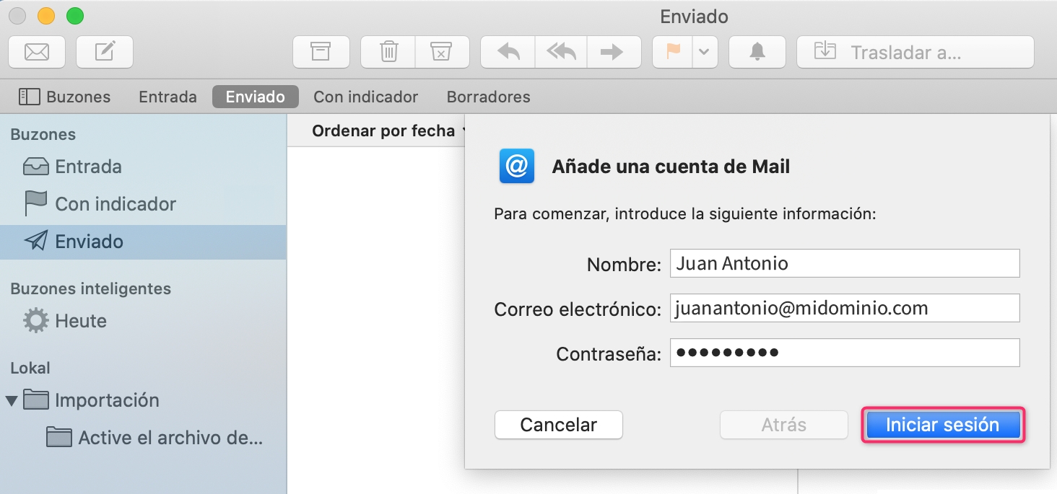The height and width of the screenshot is (494, 1057).
Task: Forward the selected message
Action: (613, 52)
